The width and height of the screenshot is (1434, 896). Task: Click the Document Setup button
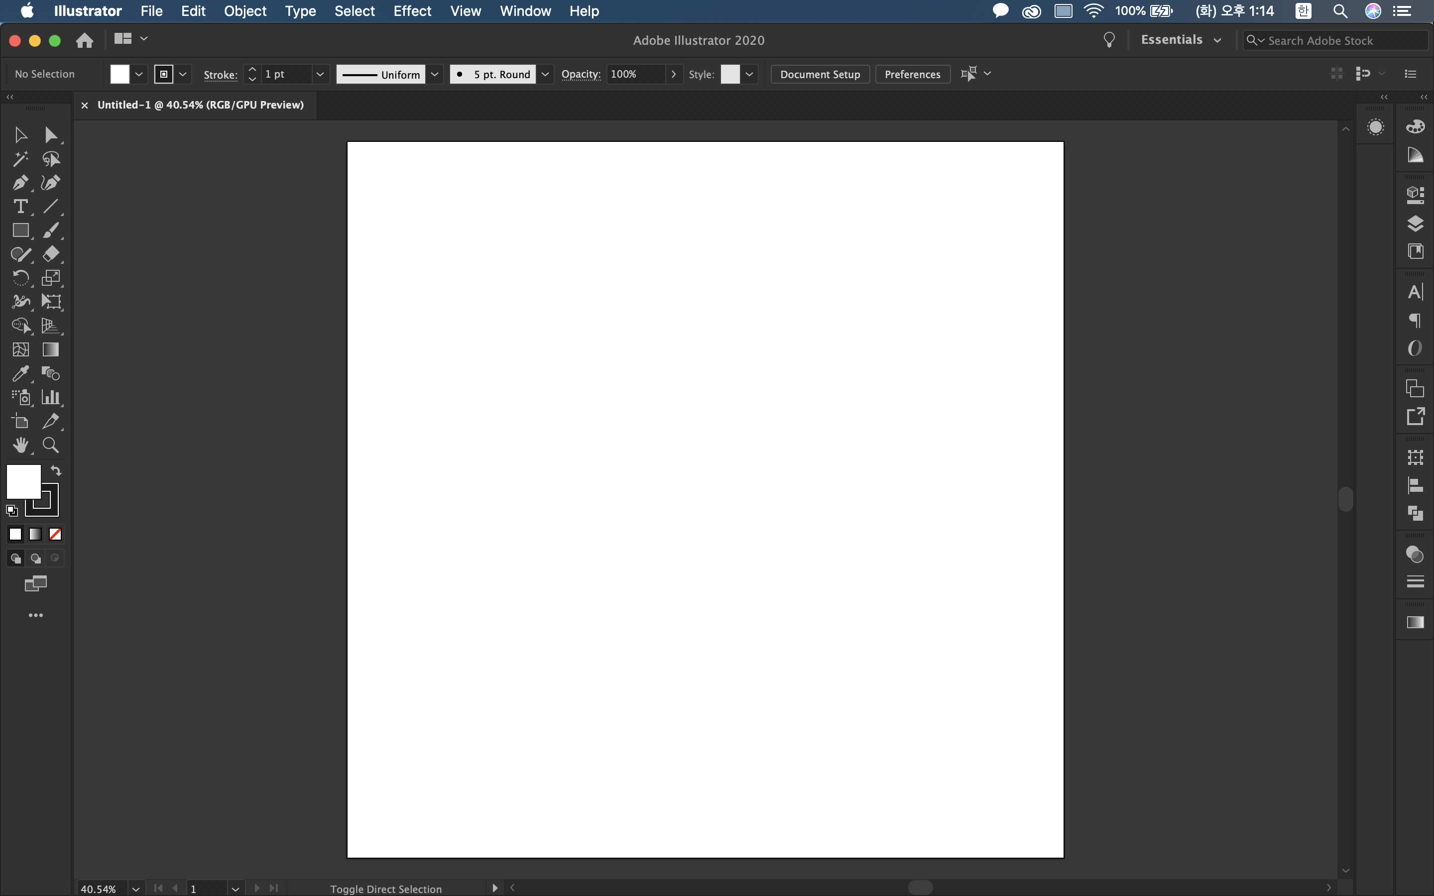820,74
